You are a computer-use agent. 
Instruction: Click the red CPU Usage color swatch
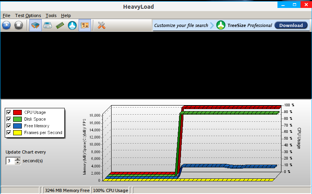click(x=17, y=112)
